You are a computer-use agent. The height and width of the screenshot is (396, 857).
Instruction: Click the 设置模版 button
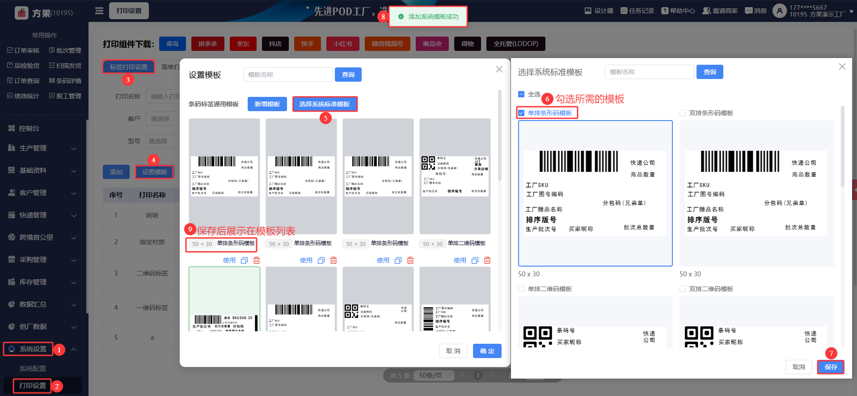[x=155, y=172]
